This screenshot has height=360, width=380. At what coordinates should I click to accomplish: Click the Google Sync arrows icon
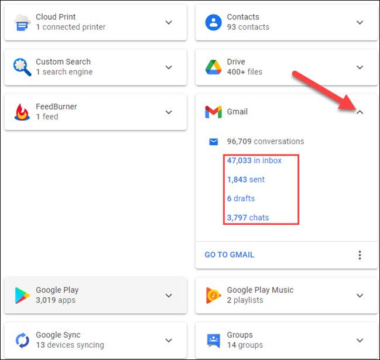click(22, 340)
